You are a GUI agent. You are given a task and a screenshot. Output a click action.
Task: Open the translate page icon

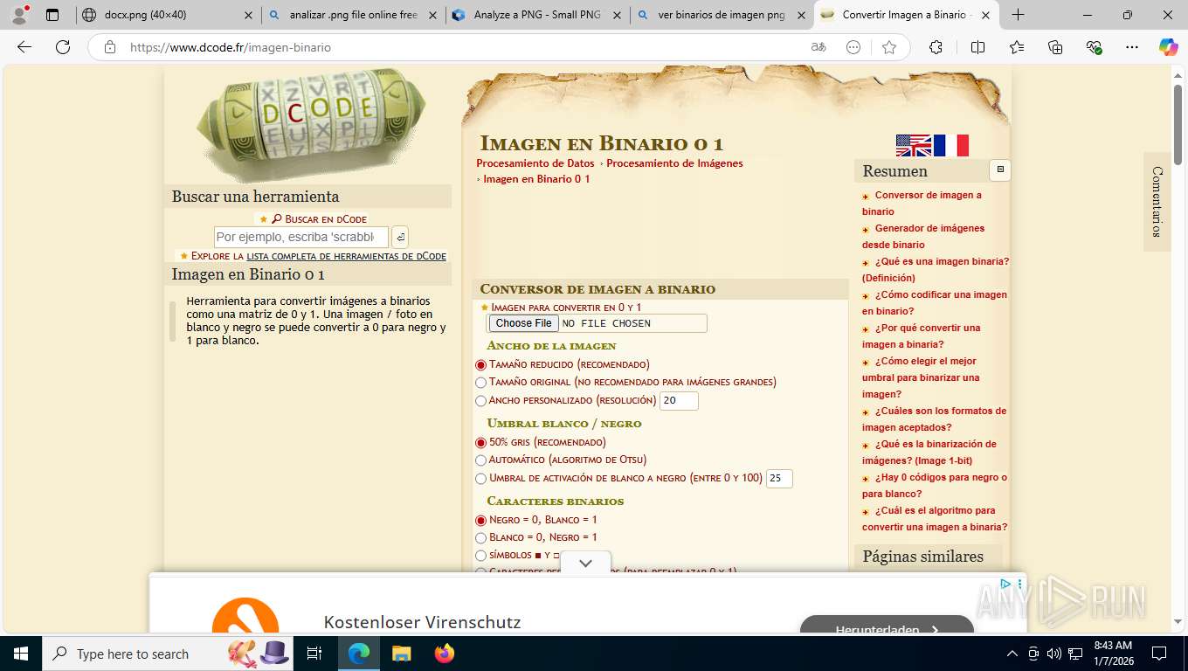(x=818, y=47)
